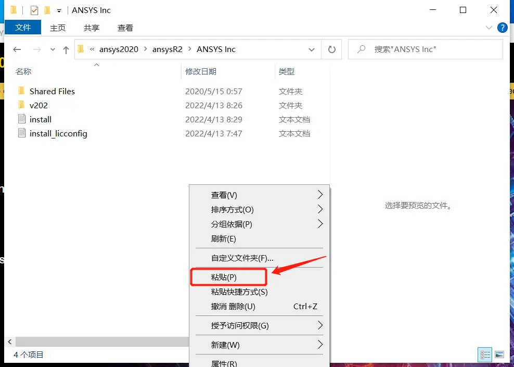The width and height of the screenshot is (514, 367).
Task: Sort by the 名称 column header
Action: [x=23, y=71]
